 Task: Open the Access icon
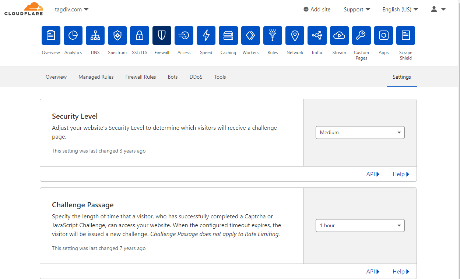click(184, 35)
